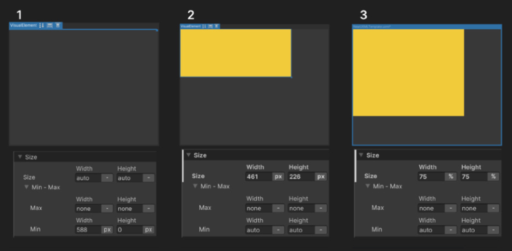This screenshot has width=512, height=251.
Task: Click Size Height field showing 226
Action: (301, 177)
